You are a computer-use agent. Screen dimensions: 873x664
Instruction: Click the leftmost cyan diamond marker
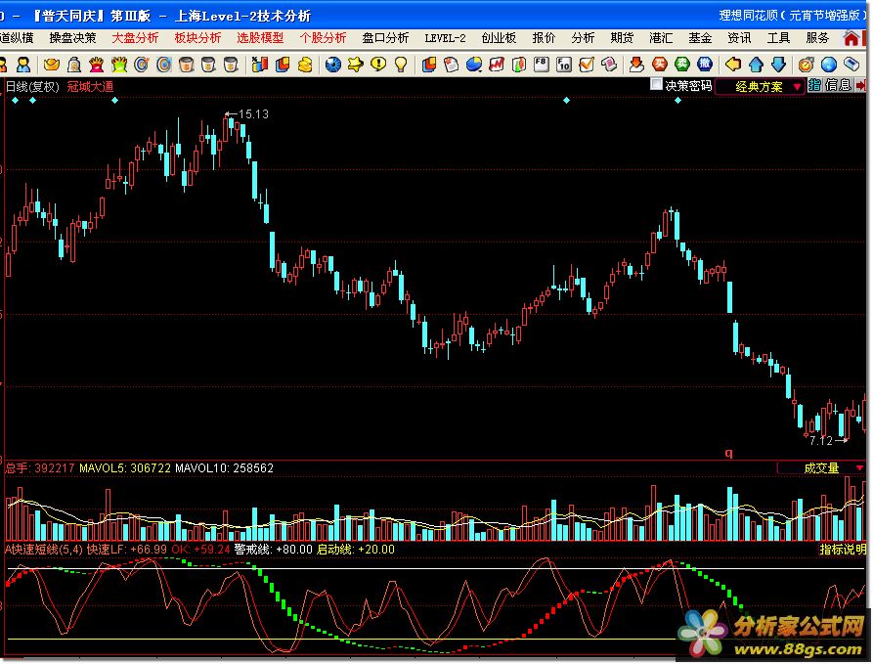15,101
